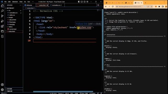Open the browser extensions puzzle icon
Viewport: 168px width, 94px height.
click(x=159, y=7)
